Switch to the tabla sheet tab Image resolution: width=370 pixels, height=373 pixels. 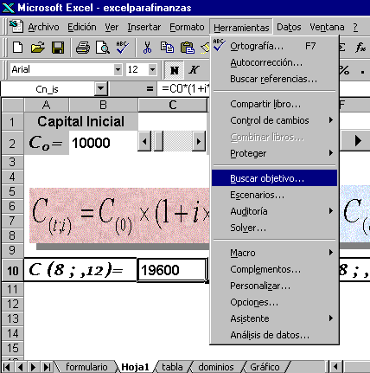click(172, 367)
